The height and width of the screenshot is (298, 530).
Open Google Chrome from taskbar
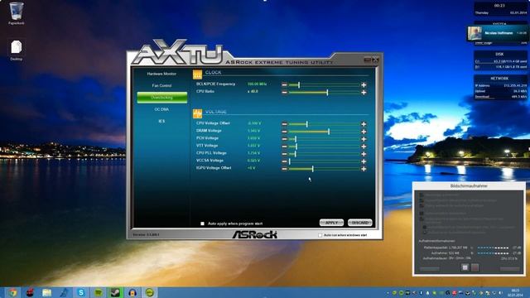[12, 292]
